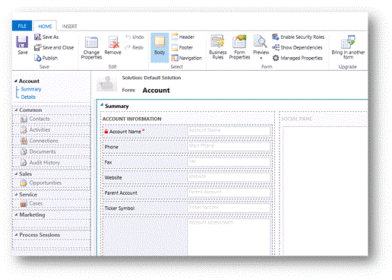Open Business Rules
Viewport: 392px width, 280px height.
[x=218, y=47]
